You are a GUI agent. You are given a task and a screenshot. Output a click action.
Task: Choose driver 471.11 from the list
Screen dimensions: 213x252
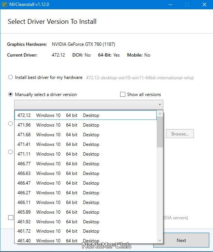[85, 154]
